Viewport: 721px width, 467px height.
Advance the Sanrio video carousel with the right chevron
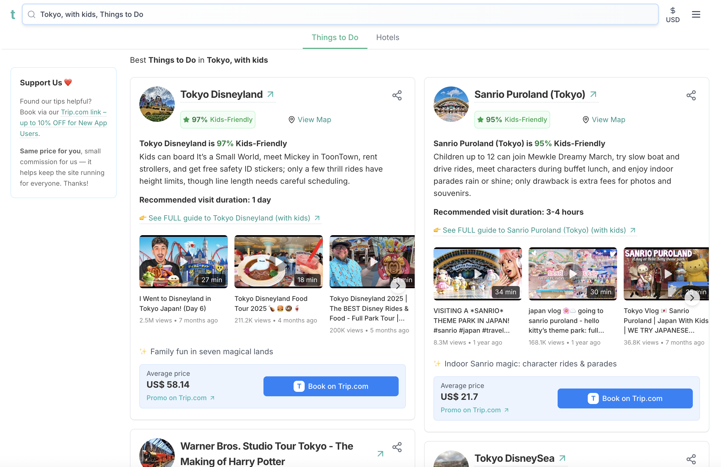coord(692,298)
